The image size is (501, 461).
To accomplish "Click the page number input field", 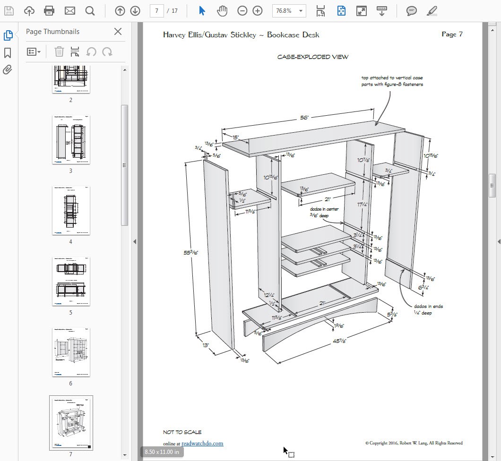I will [x=156, y=11].
